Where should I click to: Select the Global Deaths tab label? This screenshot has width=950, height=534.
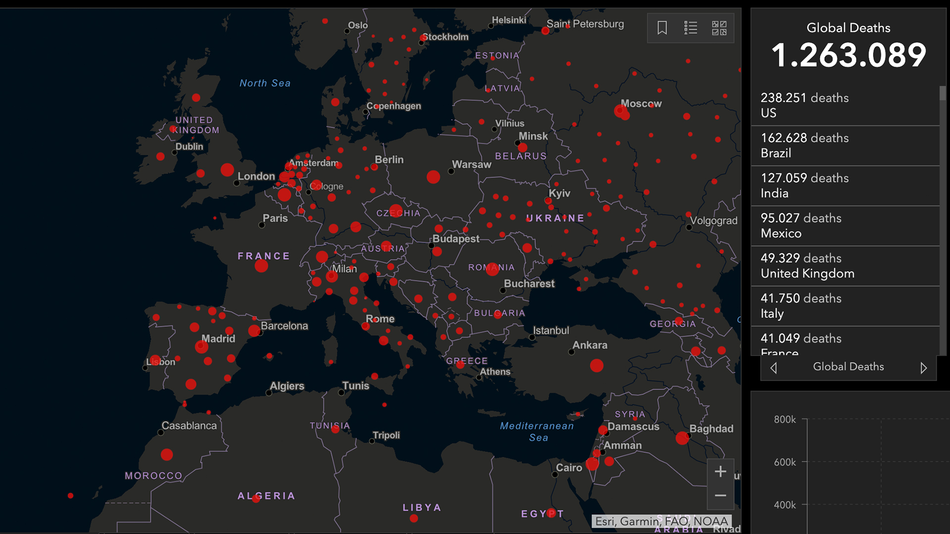pyautogui.click(x=848, y=367)
